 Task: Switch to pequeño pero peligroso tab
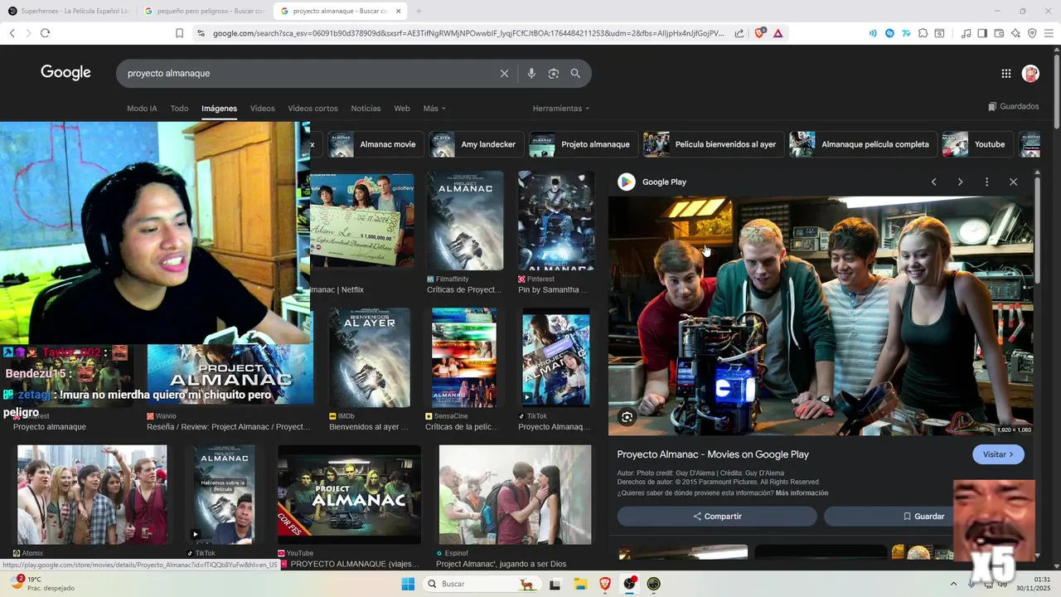204,11
